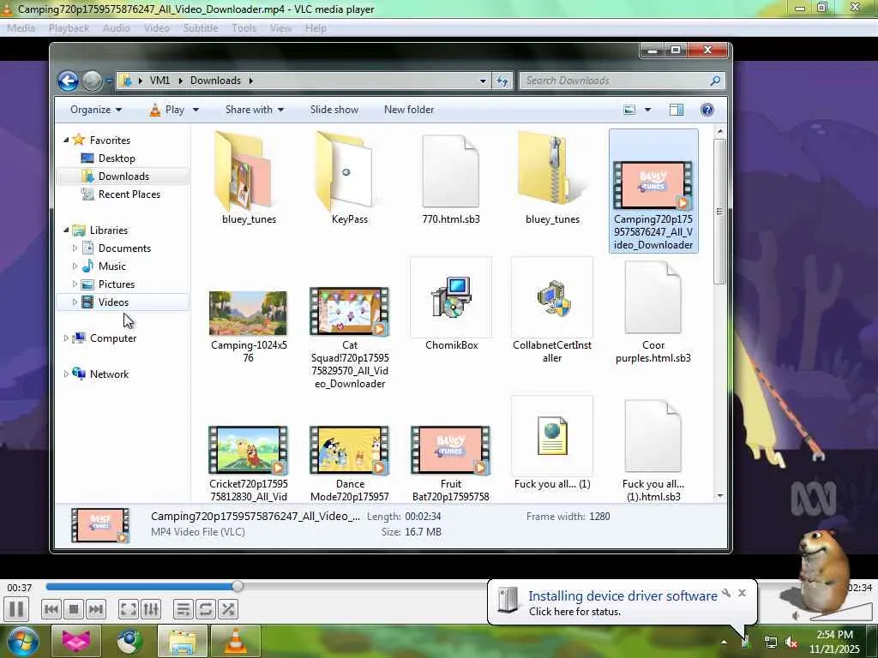878x658 pixels.
Task: Open VLC Audio menu
Action: 116,28
